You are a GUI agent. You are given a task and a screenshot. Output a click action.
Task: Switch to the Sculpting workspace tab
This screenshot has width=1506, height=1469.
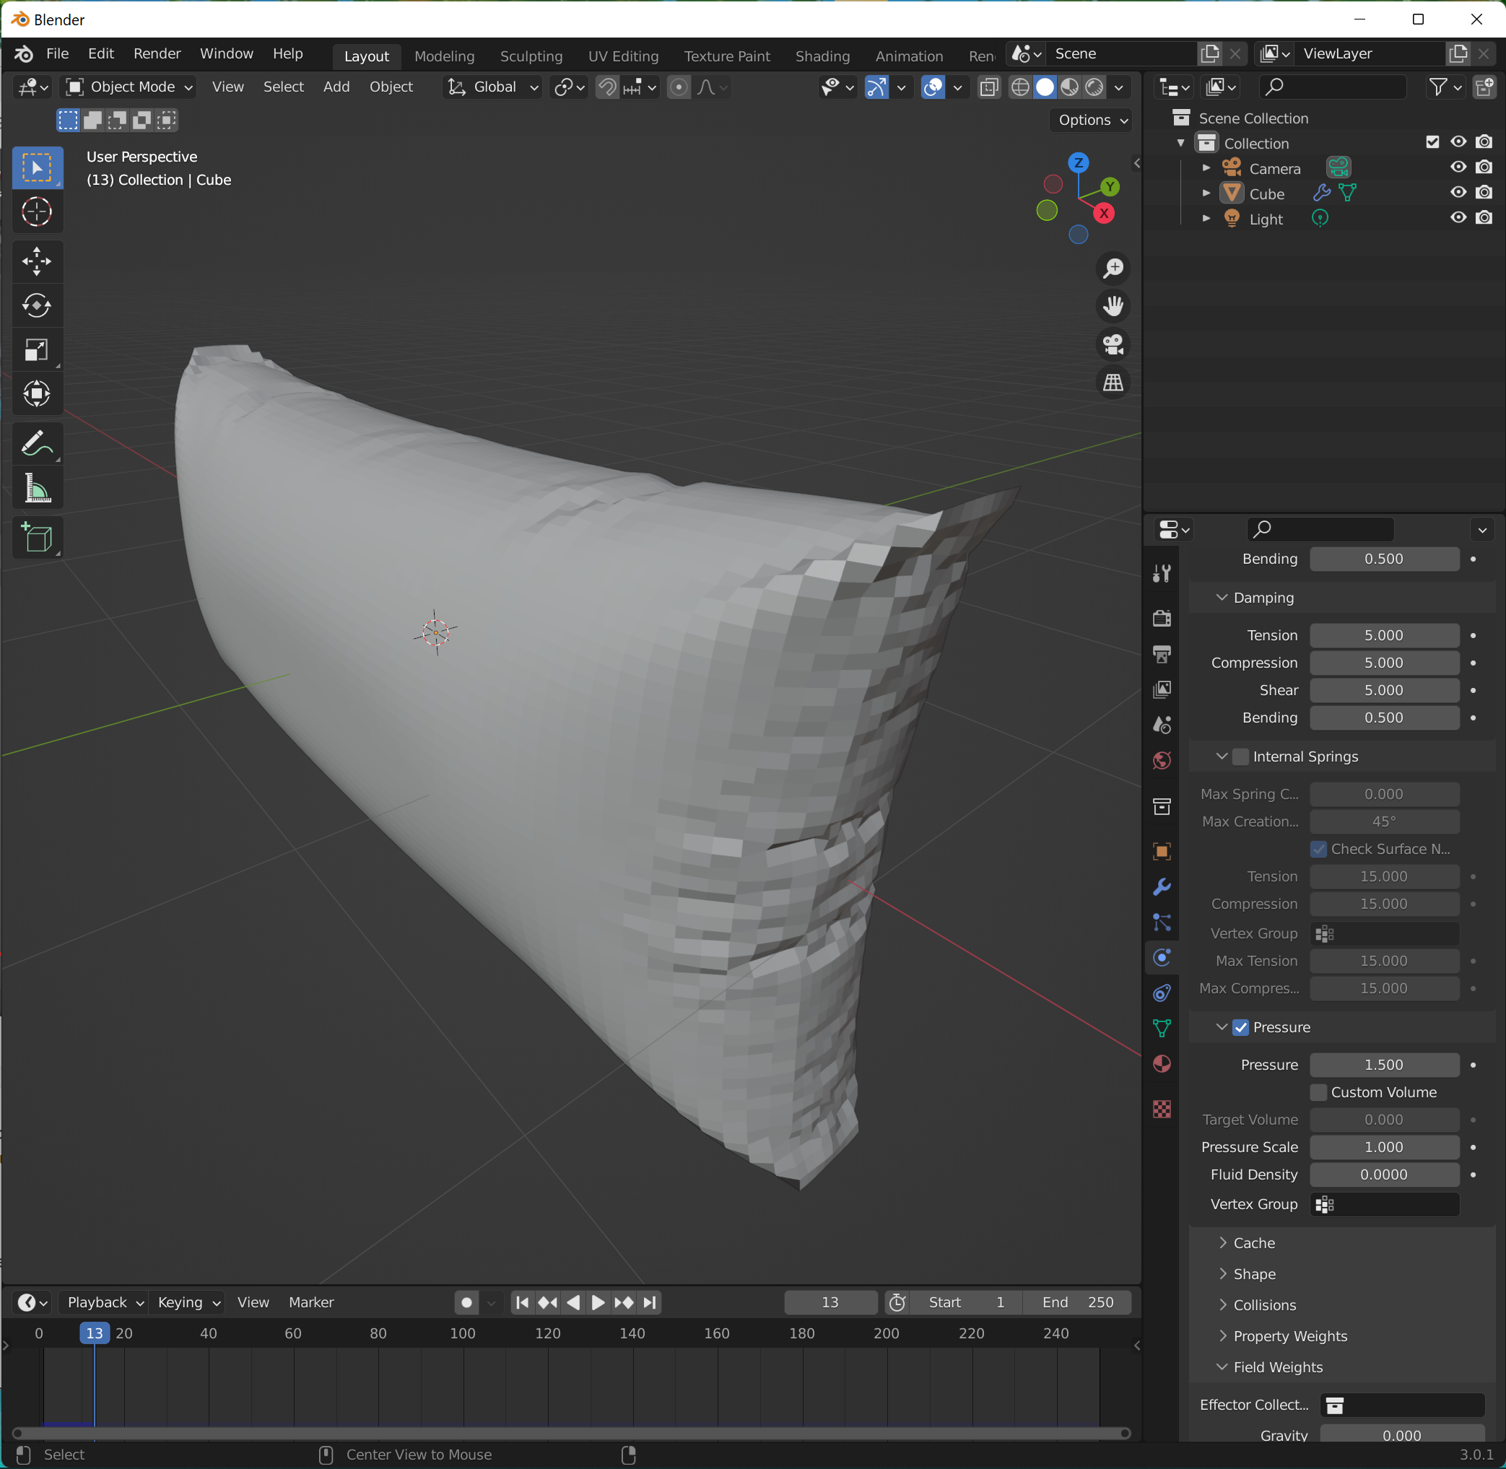(x=531, y=56)
